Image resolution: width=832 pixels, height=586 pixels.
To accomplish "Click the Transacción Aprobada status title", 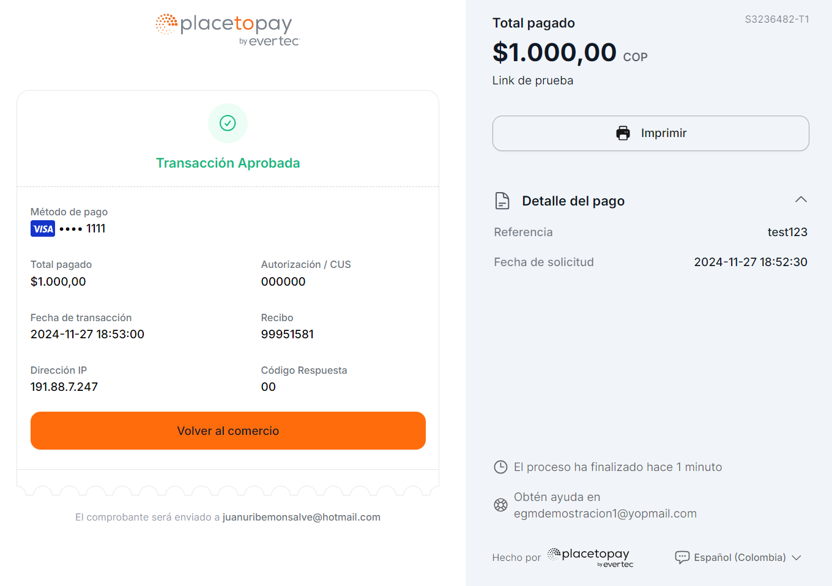I will pos(228,163).
